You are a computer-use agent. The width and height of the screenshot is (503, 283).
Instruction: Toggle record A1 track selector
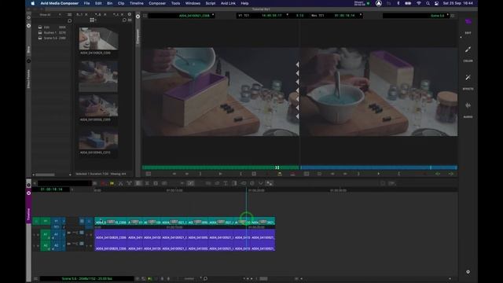(56, 234)
